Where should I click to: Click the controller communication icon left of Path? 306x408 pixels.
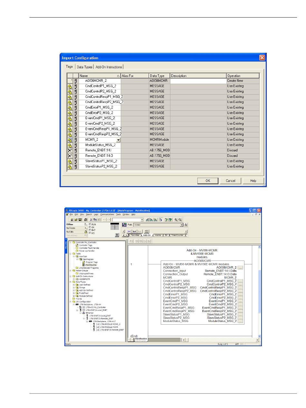click(124, 225)
